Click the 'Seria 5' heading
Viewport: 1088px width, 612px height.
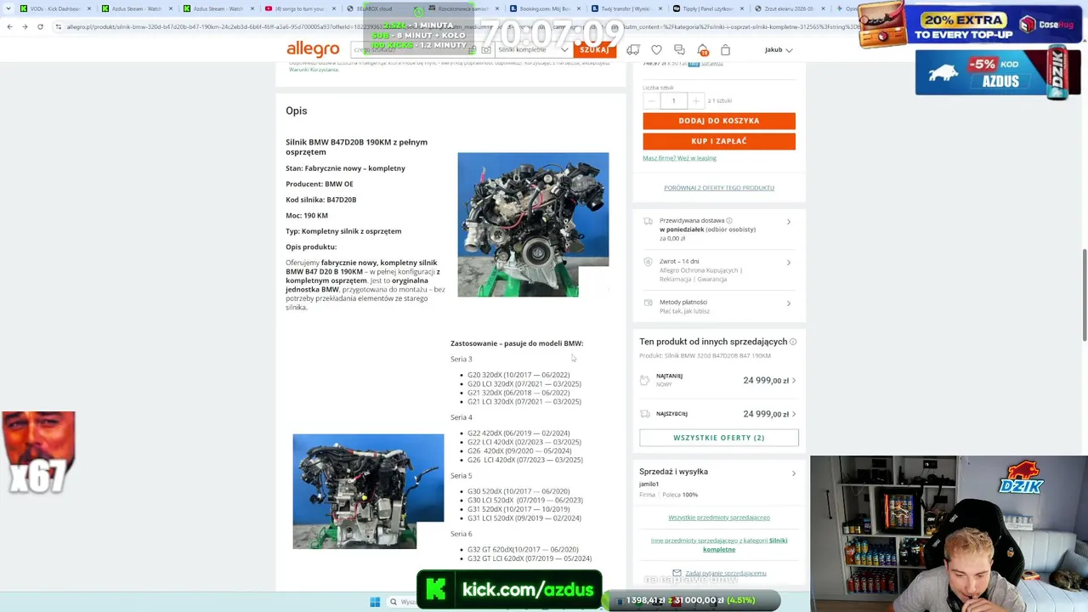pyautogui.click(x=462, y=476)
